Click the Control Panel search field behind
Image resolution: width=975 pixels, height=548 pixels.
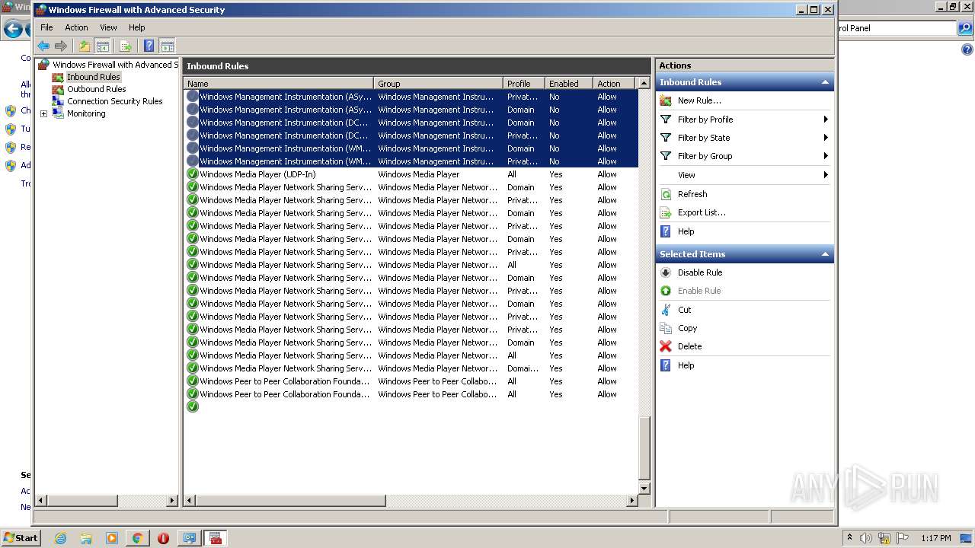click(x=896, y=28)
